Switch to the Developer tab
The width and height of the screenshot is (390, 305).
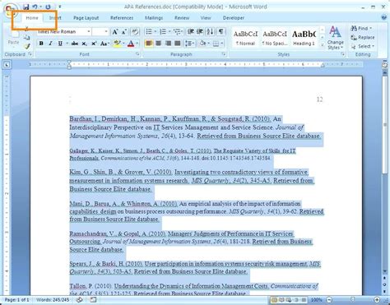234,18
